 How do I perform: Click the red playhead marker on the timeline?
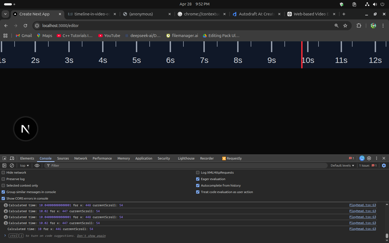point(302,55)
